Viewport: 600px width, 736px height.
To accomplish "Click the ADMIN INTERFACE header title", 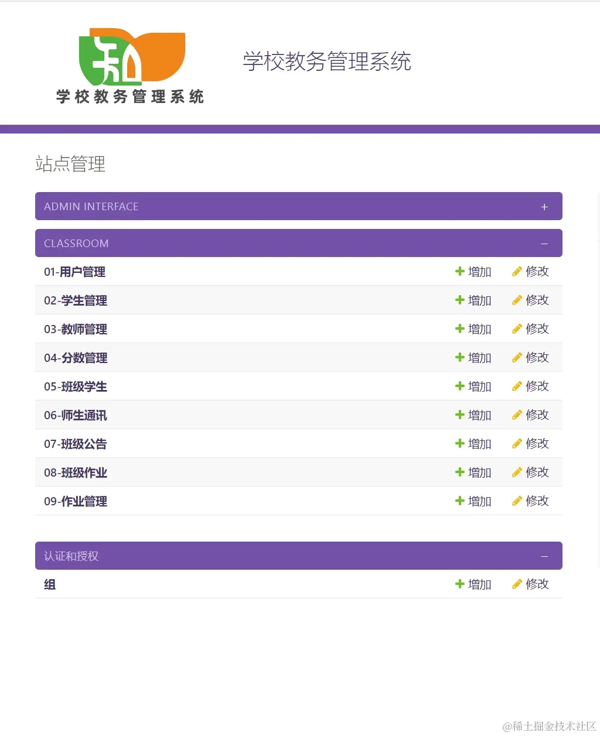I will pyautogui.click(x=91, y=207).
